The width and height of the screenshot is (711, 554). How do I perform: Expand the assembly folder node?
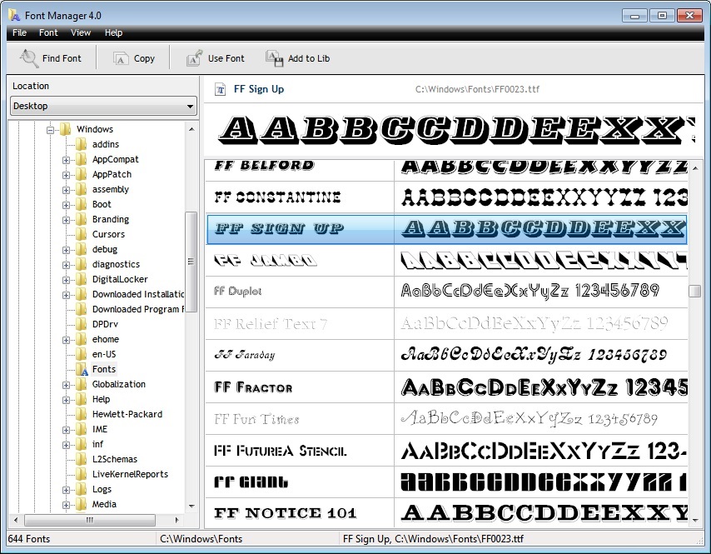point(67,190)
